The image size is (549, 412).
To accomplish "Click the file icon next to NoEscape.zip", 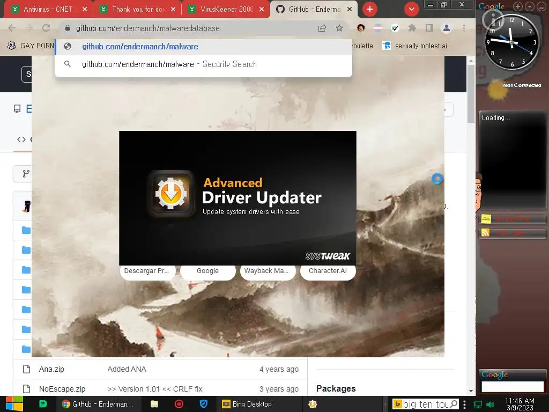I will click(x=26, y=389).
